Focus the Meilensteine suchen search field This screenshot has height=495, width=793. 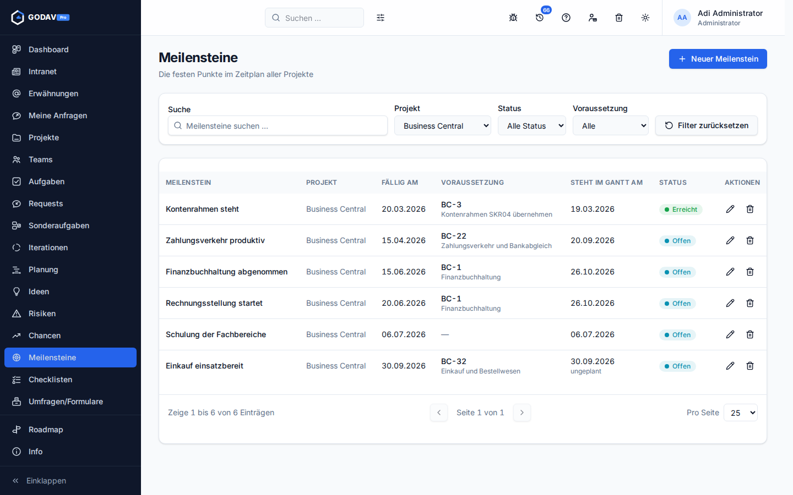(x=278, y=125)
